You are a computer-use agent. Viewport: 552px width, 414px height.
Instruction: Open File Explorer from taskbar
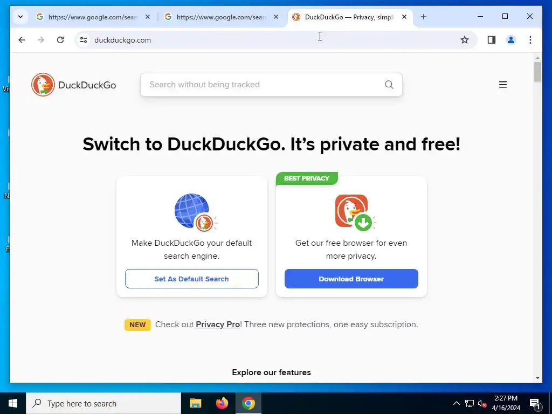(x=195, y=403)
